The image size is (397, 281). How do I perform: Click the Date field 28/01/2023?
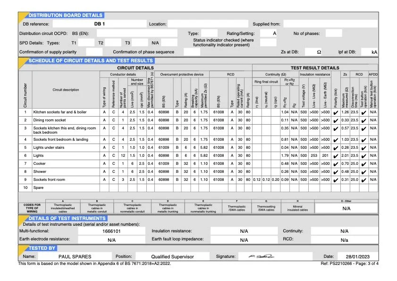358,256
